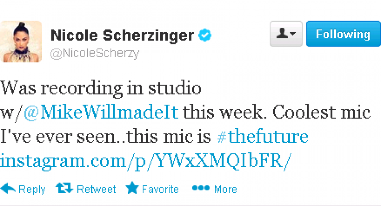Open the @MikeWillmadeIt mention
The image size is (381, 206).
[x=101, y=113]
